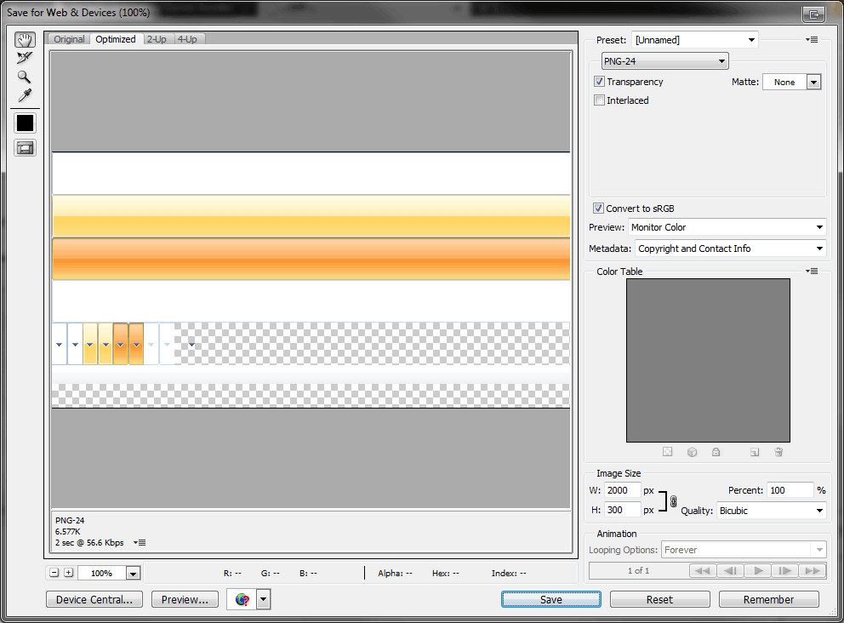Switch to the 4-Up tab
This screenshot has width=844, height=623.
coord(186,38)
